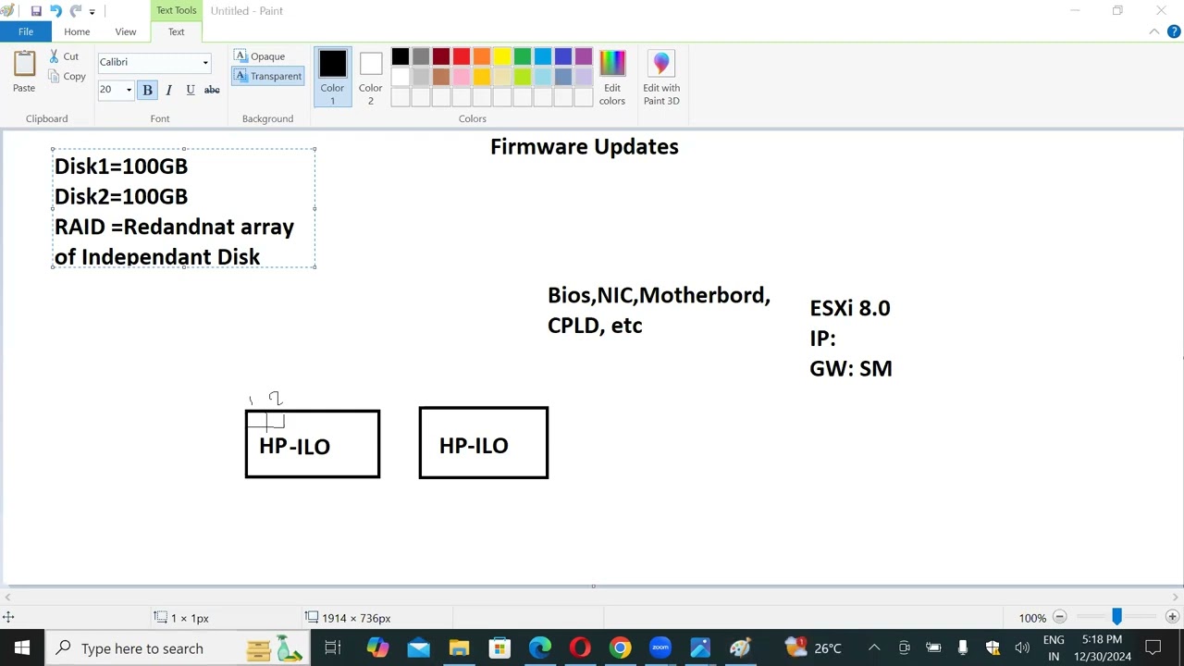Open the Photos app on taskbar
Image resolution: width=1184 pixels, height=666 pixels.
click(x=700, y=647)
